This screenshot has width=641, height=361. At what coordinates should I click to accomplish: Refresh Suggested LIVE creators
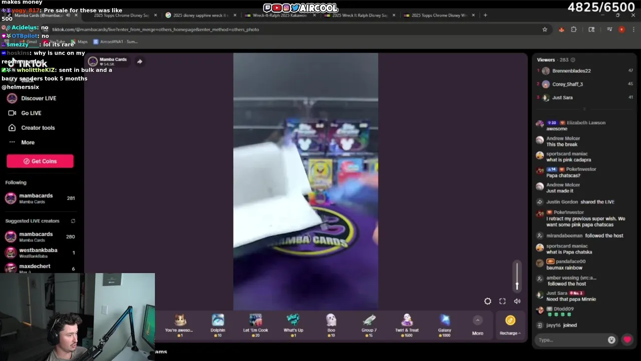coord(73,221)
